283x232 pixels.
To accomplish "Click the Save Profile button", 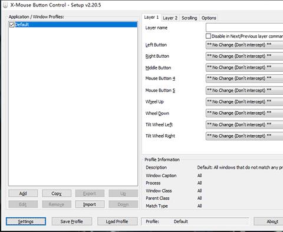I will pyautogui.click(x=72, y=221).
